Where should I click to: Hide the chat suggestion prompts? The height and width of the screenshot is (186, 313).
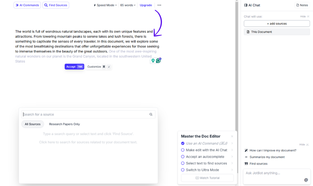[304, 145]
